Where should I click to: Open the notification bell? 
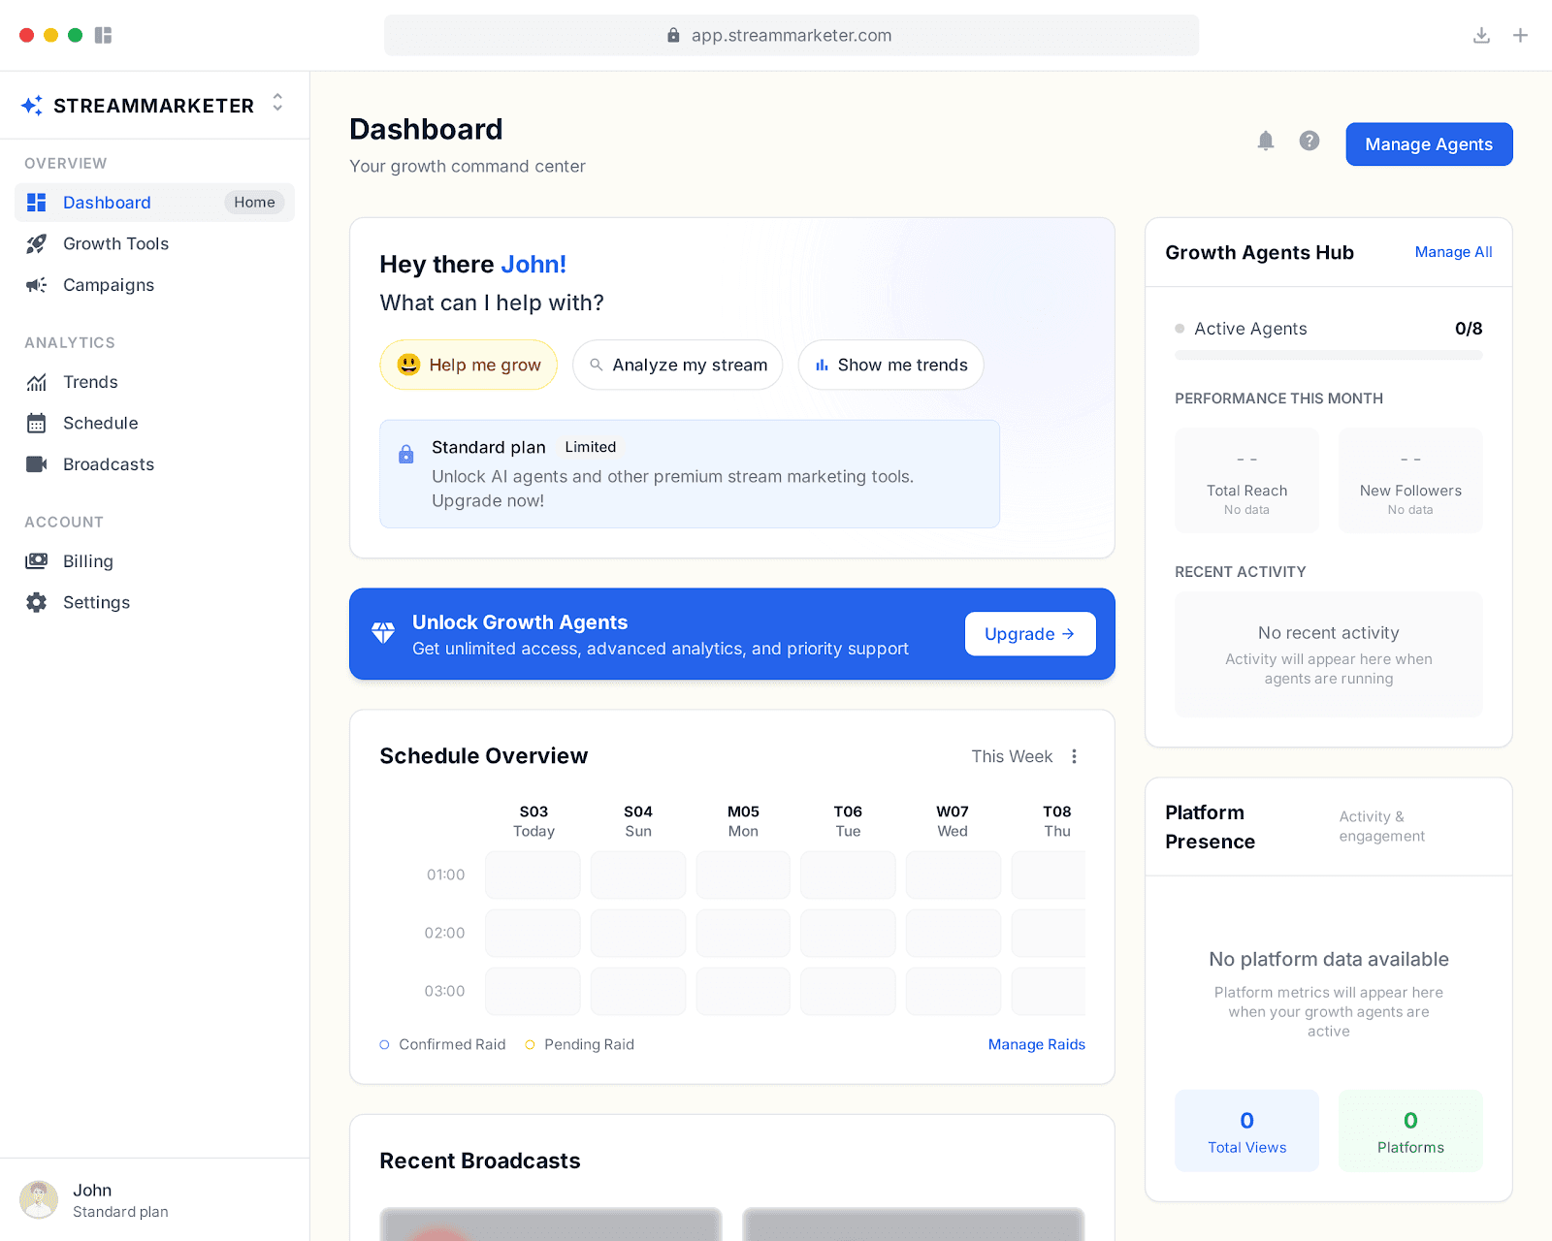click(x=1265, y=141)
